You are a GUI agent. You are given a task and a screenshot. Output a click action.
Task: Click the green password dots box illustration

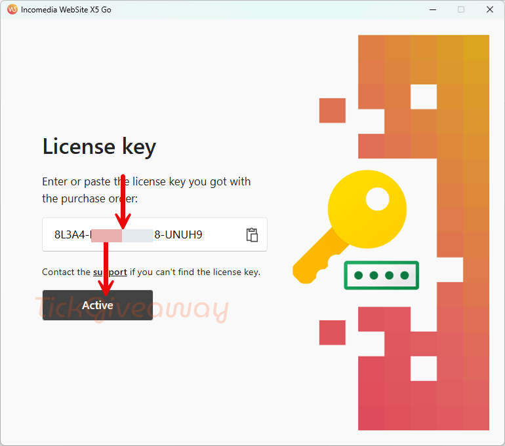point(381,275)
